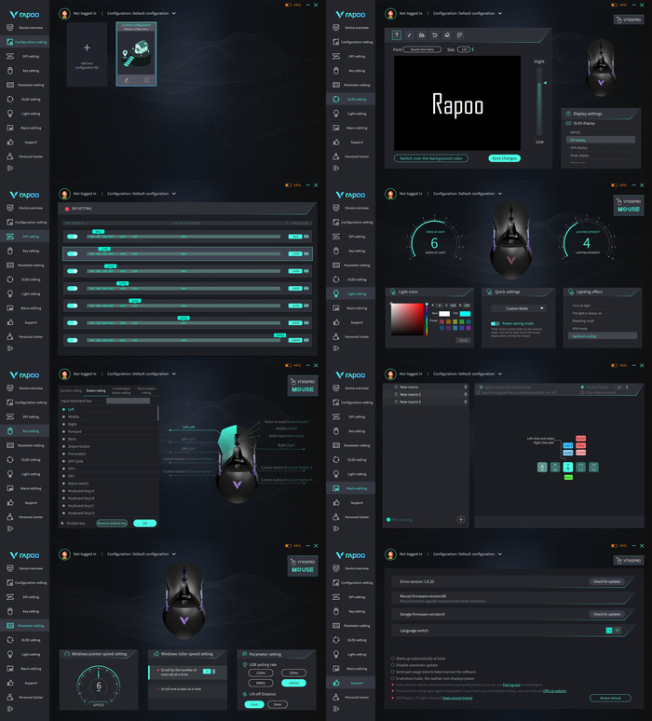Switch to the Combination button setting tab
Screen dimensions: 652x721
[121, 392]
